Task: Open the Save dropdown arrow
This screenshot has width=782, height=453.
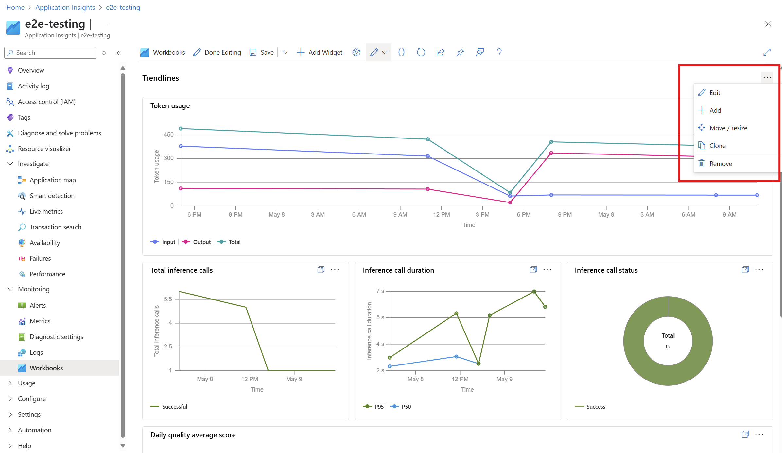Action: [x=285, y=52]
